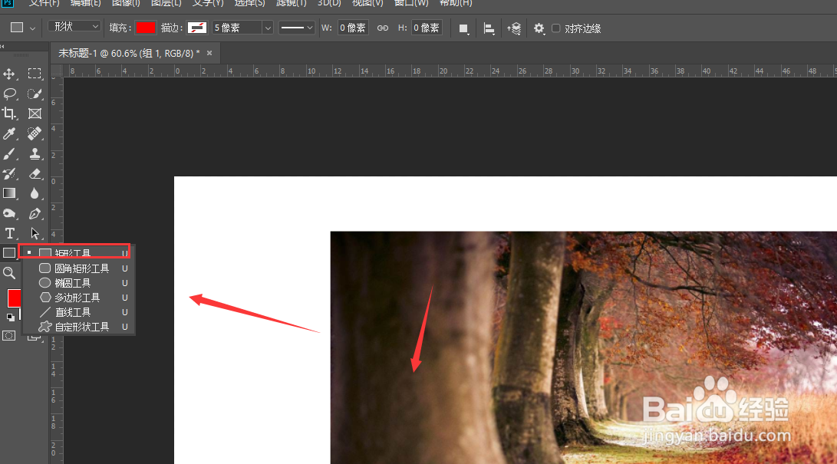The image size is (837, 464).
Task: Select the Brush tool
Action: click(9, 153)
